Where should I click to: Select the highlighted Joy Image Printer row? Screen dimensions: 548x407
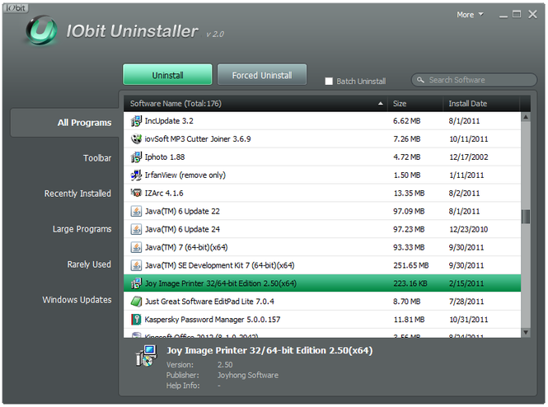pos(322,283)
